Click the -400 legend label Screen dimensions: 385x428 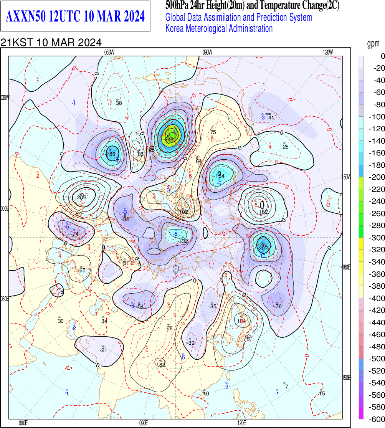click(x=377, y=298)
